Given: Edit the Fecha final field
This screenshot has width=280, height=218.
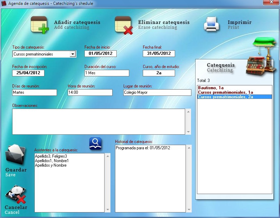Looking at the screenshot, I should [159, 53].
